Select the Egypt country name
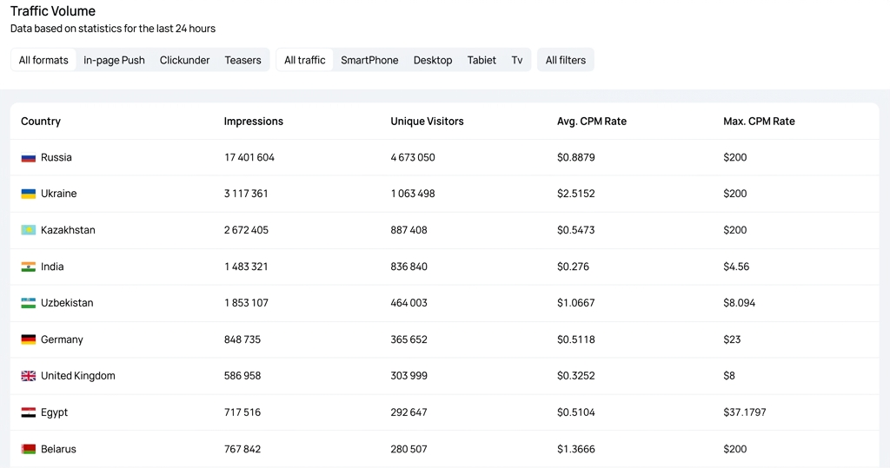Image resolution: width=890 pixels, height=468 pixels. [54, 412]
